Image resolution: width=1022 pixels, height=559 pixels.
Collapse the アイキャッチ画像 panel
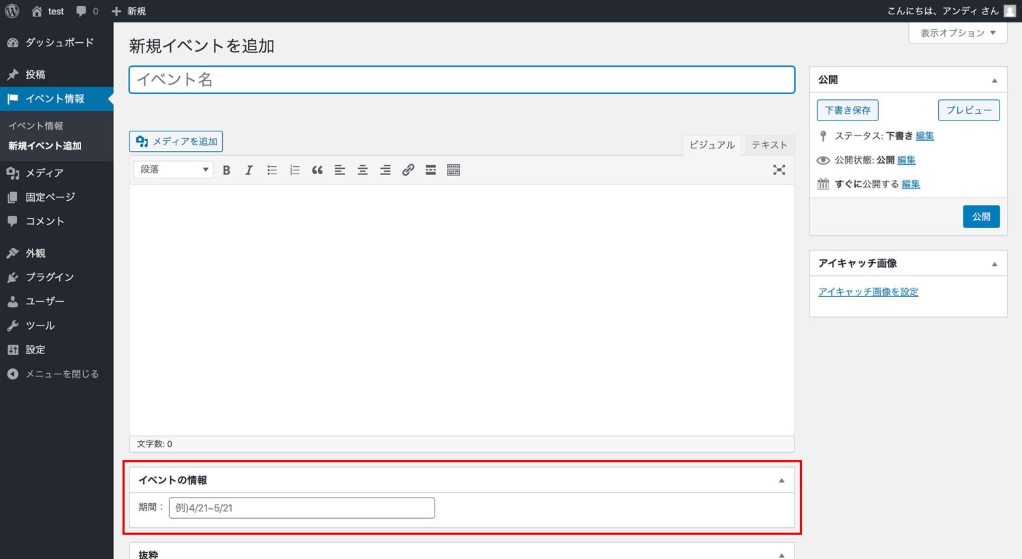click(x=996, y=263)
